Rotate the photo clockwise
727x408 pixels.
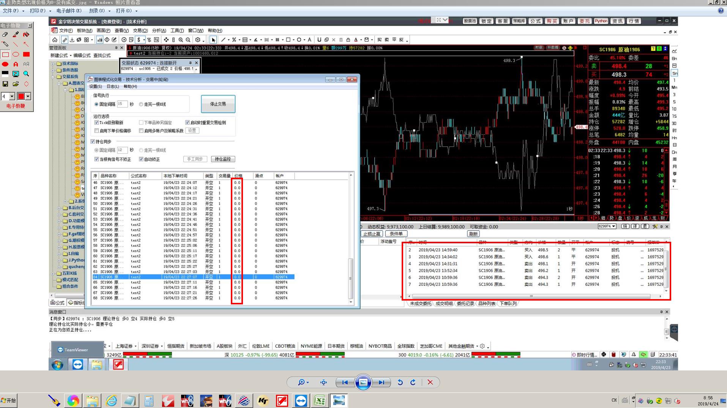click(413, 382)
